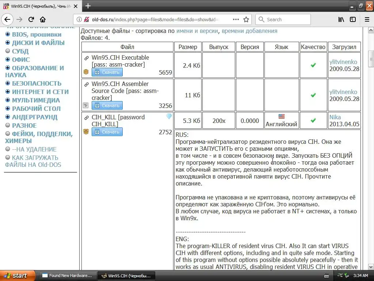The width and height of the screenshot is (374, 281).
Task: Select the Win95.CIH taskbar button
Action: coord(126,276)
